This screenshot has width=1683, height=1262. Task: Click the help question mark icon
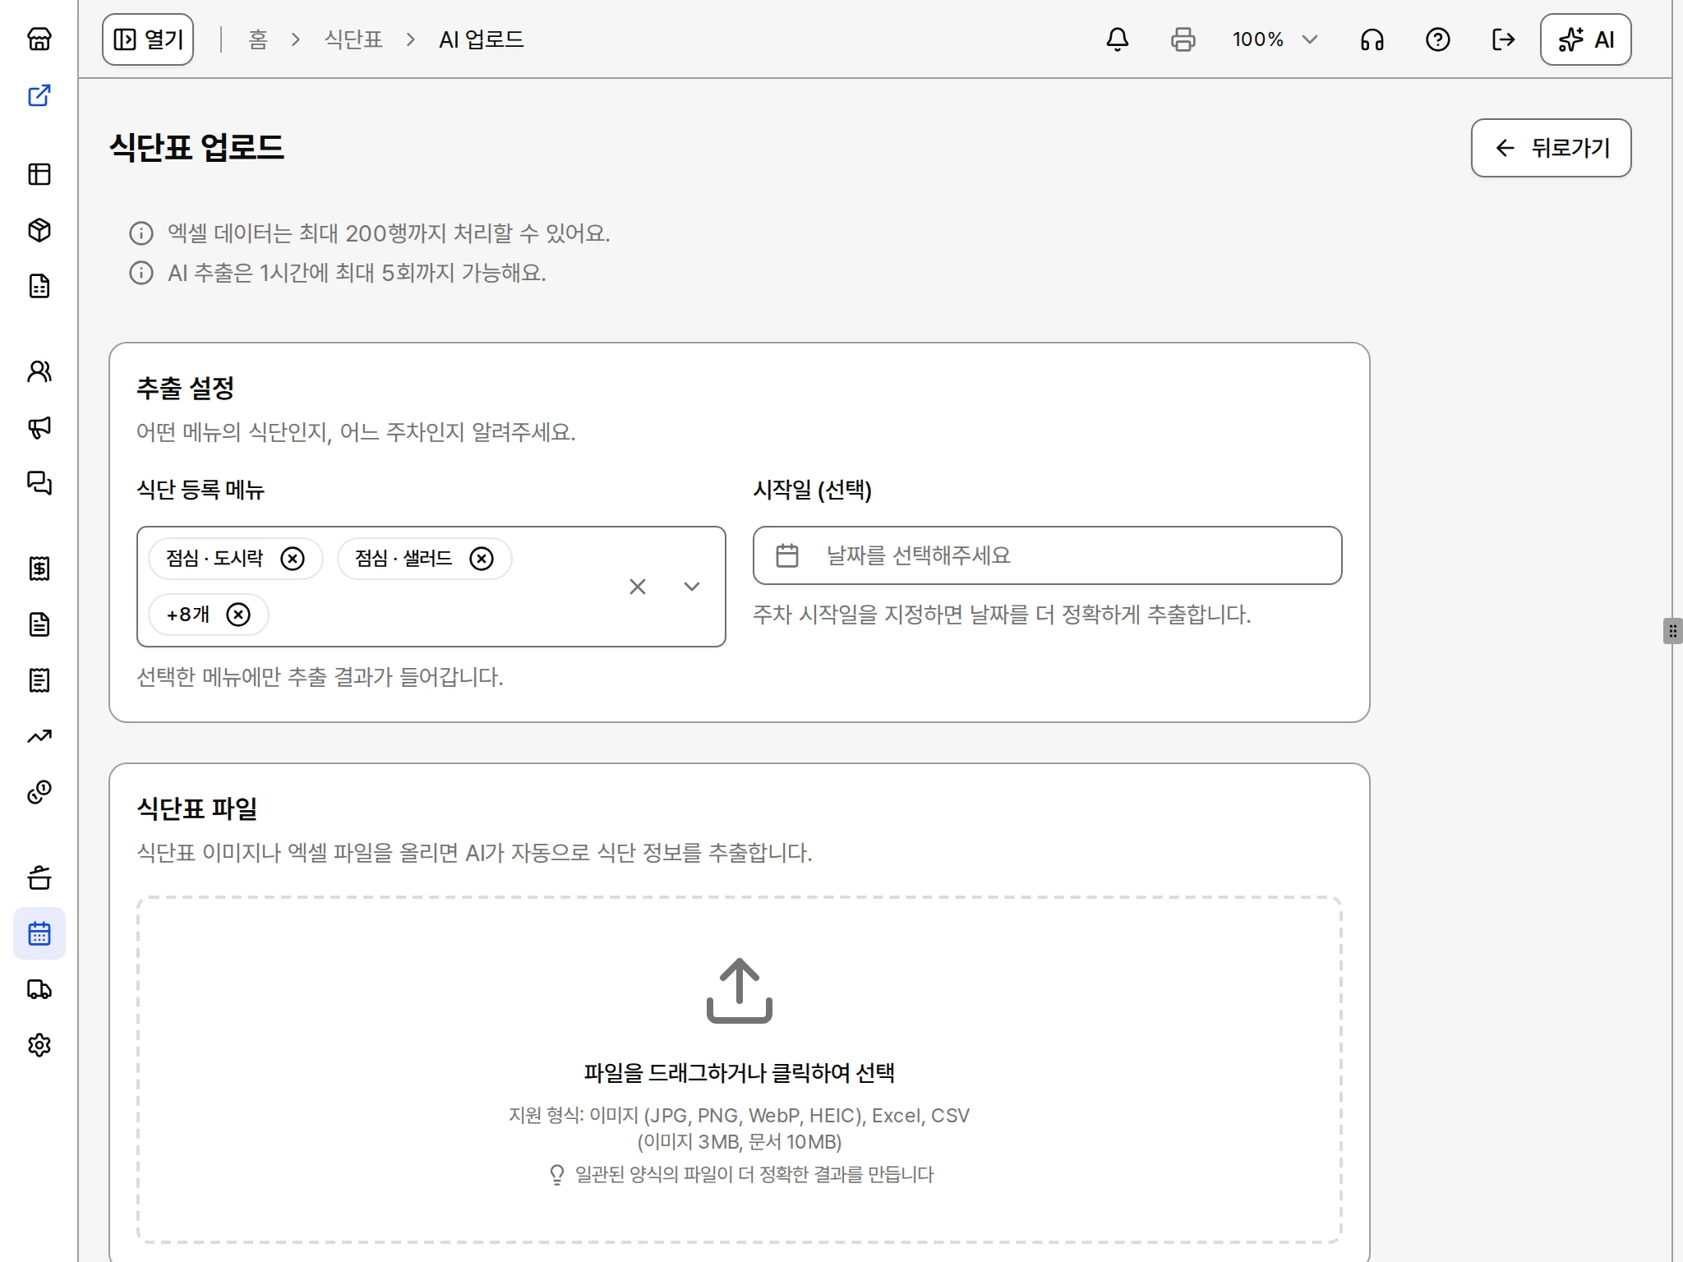tap(1437, 39)
